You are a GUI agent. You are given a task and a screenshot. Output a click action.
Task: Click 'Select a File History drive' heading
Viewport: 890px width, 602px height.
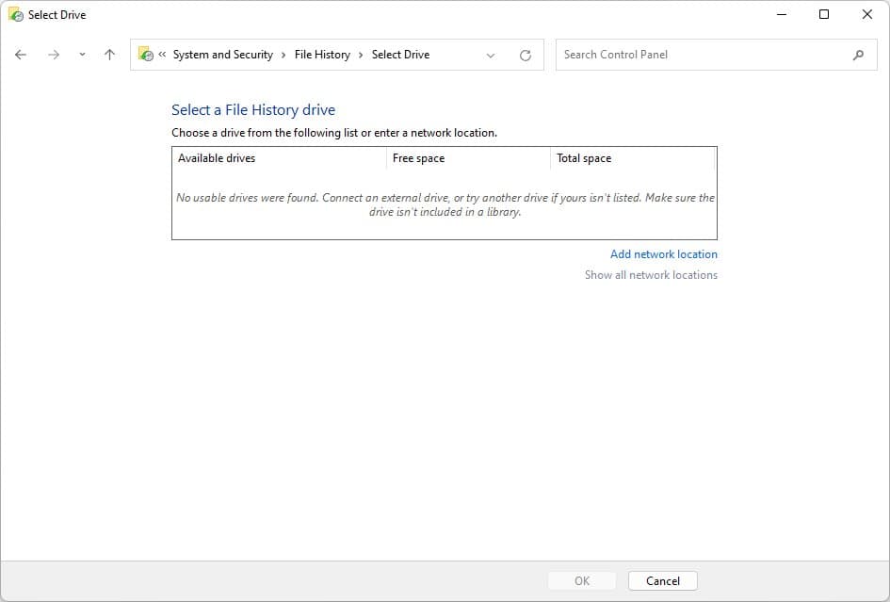point(253,109)
